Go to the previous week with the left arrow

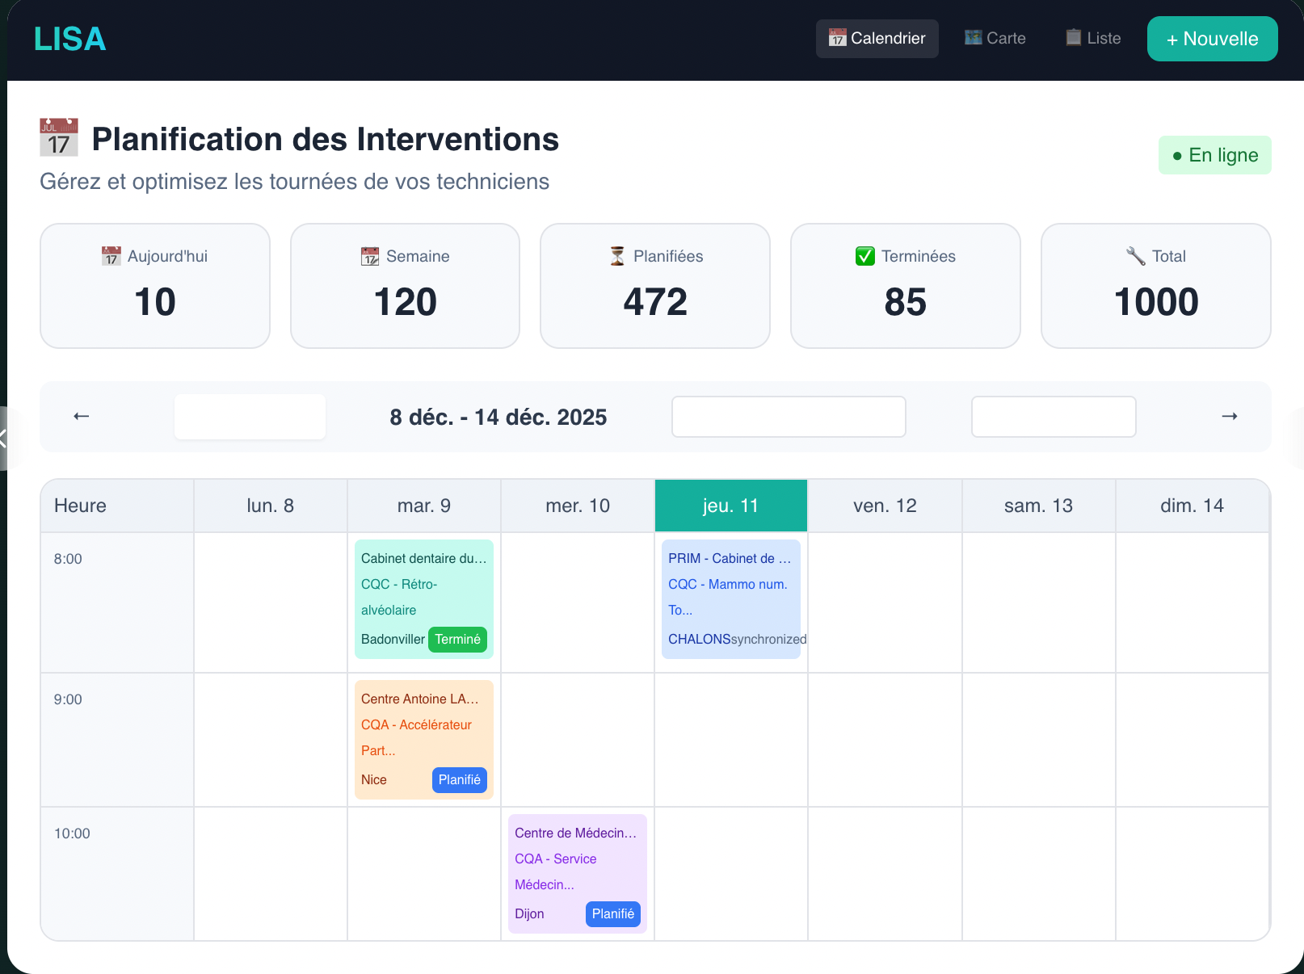pyautogui.click(x=81, y=416)
